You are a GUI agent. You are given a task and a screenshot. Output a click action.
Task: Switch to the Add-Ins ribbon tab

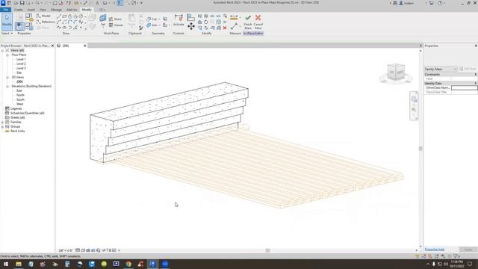(x=72, y=10)
